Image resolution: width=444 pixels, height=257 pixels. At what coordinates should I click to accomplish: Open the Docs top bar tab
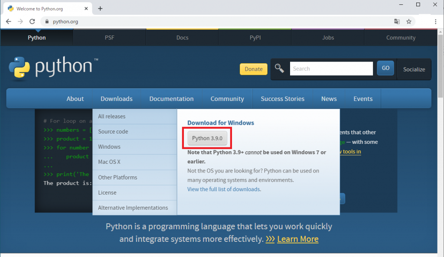pos(183,38)
